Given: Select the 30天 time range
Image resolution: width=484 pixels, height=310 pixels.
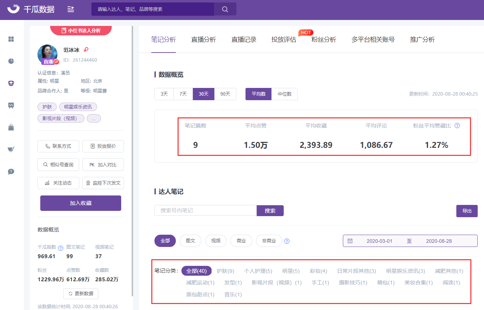Looking at the screenshot, I should (x=203, y=94).
